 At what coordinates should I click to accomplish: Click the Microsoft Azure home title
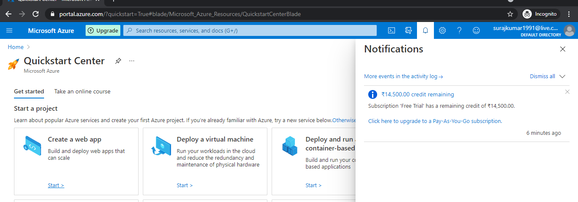point(51,30)
